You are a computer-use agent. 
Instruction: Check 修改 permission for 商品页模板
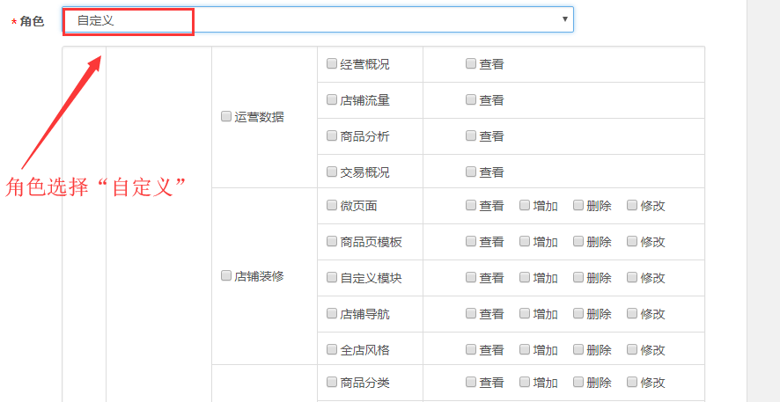(632, 241)
